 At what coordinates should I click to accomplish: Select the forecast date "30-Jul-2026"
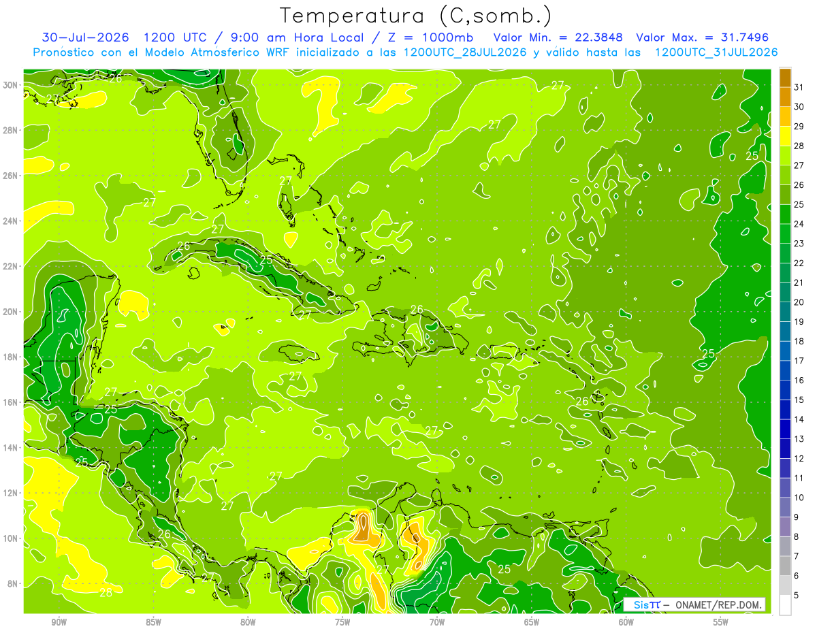(x=86, y=37)
